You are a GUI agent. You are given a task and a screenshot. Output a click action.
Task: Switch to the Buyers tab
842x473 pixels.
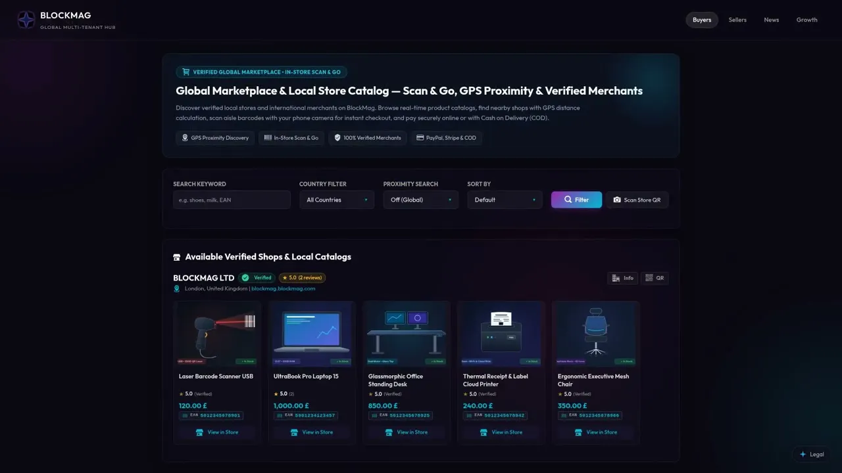(702, 20)
